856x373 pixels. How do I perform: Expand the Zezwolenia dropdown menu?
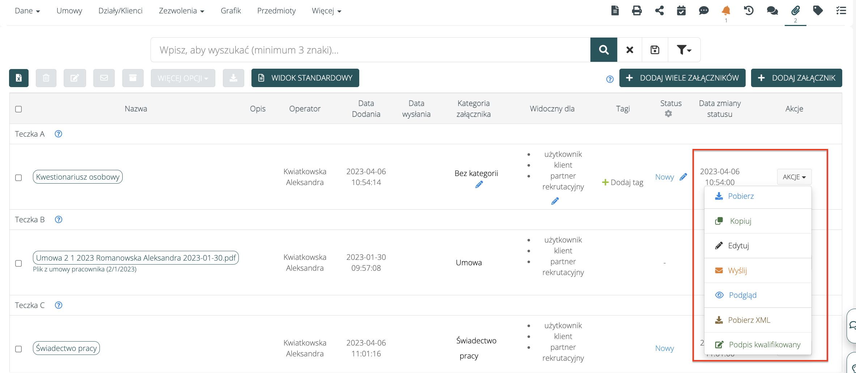(181, 11)
